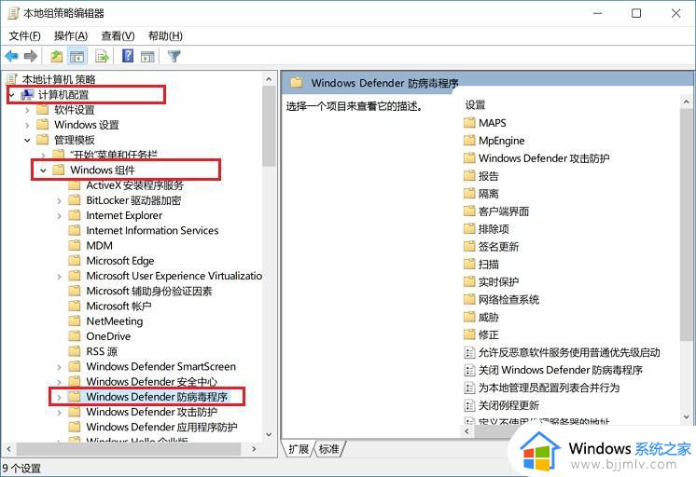The height and width of the screenshot is (477, 696).
Task: Click the Back arrow toolbar icon
Action: click(11, 56)
